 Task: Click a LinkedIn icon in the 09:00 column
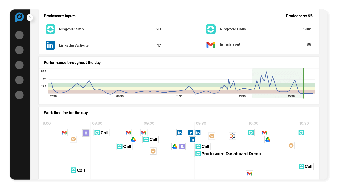(x=180, y=133)
